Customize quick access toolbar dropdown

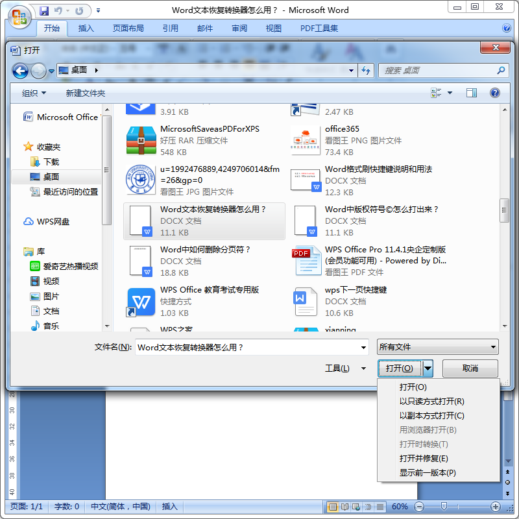coord(99,10)
